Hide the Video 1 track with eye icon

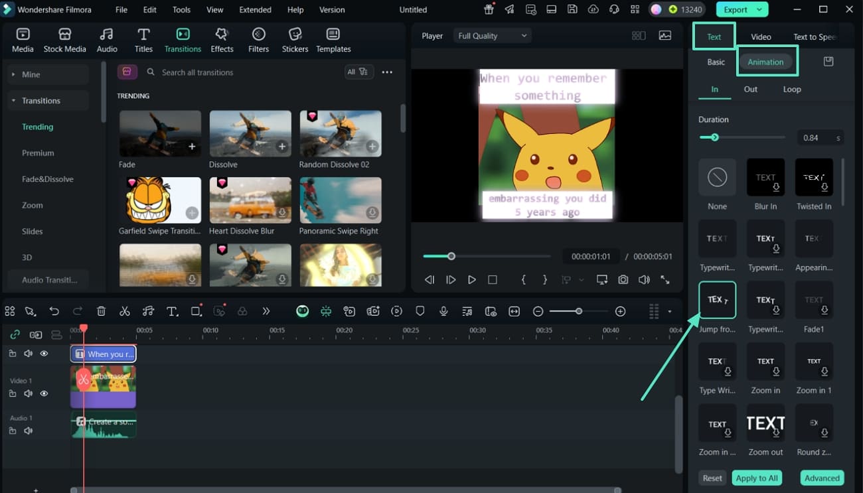pos(44,393)
